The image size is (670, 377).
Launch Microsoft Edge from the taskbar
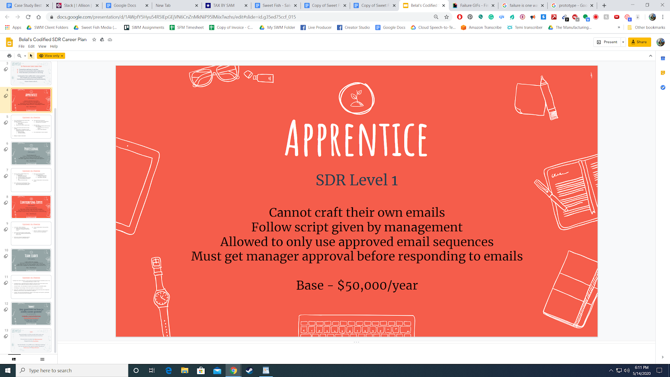pos(168,370)
